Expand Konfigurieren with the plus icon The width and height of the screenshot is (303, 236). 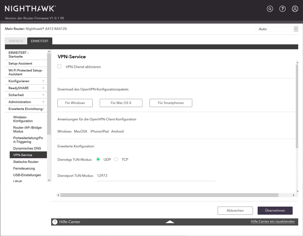click(43, 81)
